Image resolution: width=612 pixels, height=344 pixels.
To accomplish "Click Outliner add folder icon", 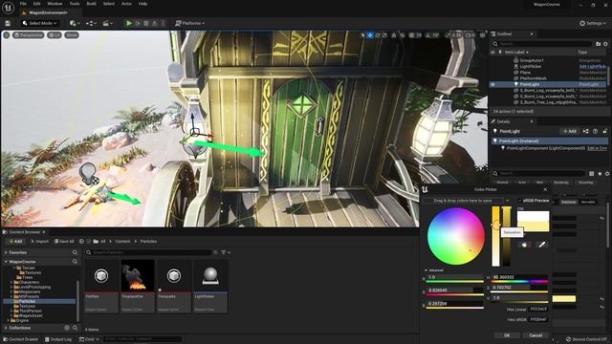I will (x=598, y=44).
